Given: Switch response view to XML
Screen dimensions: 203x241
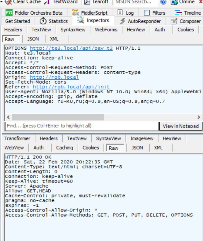Looking at the screenshot, I should click(158, 148).
